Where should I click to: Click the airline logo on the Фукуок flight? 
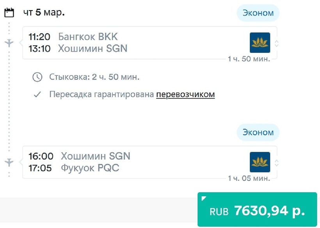[260, 162]
